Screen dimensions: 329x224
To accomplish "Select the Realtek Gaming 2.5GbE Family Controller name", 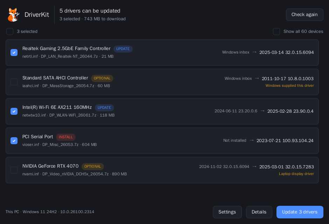I will tap(66, 48).
